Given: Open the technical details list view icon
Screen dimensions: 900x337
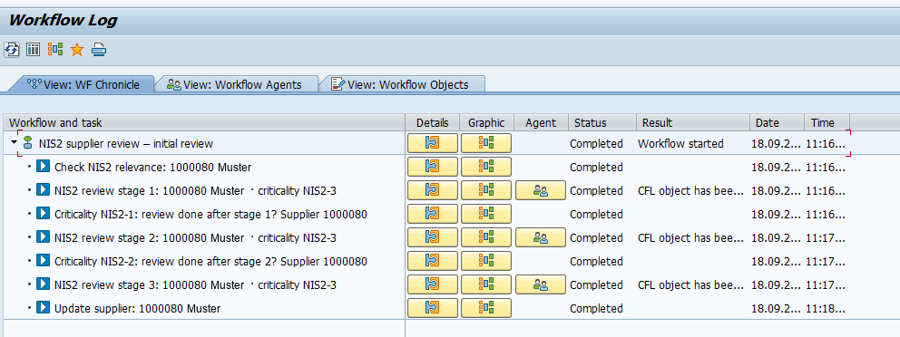Looking at the screenshot, I should click(x=34, y=50).
